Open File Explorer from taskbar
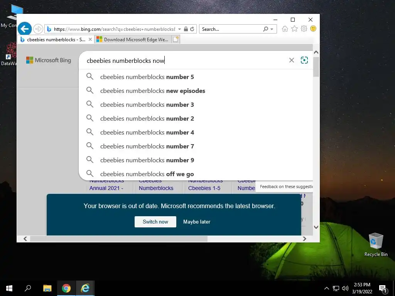 47,288
